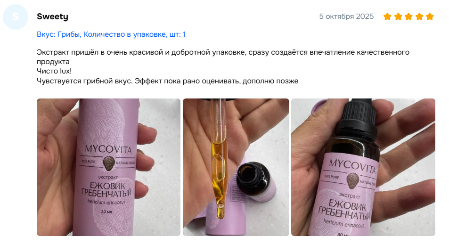This screenshot has height=245, width=449.
Task: Click the Sweety user avatar circle
Action: pyautogui.click(x=16, y=17)
